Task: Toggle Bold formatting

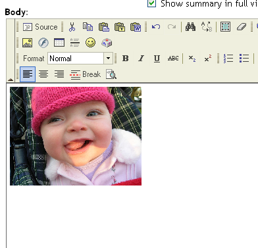Action: click(125, 59)
